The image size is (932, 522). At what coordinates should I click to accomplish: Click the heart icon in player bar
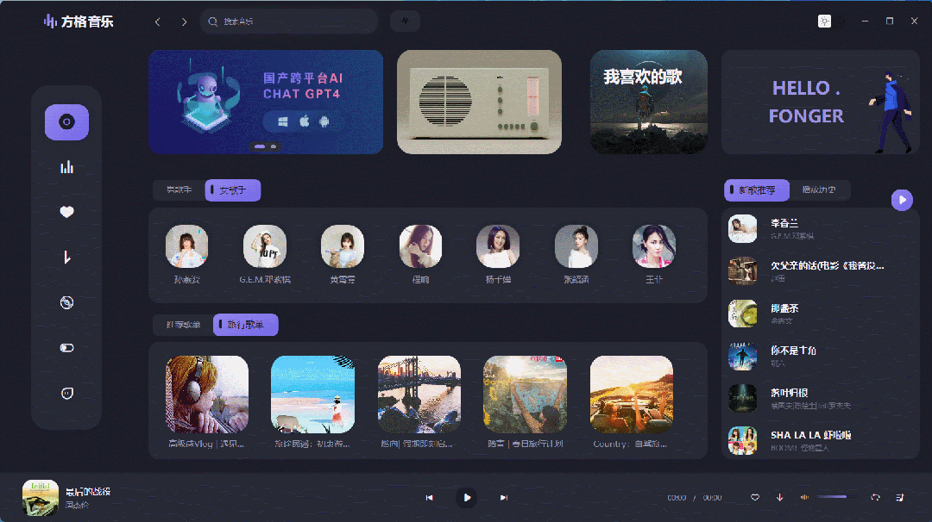pos(755,497)
